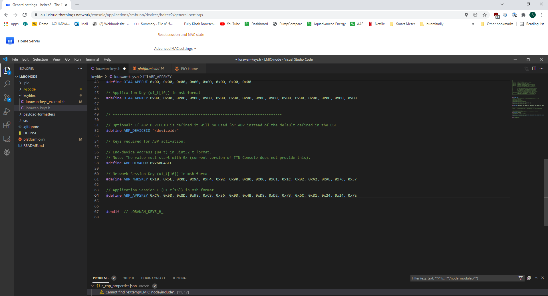The image size is (548, 296).
Task: Open Reading list
Action: [x=532, y=24]
